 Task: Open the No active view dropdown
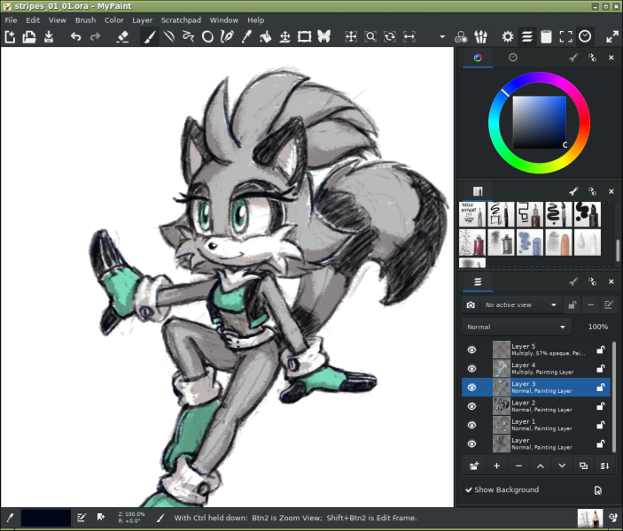520,304
